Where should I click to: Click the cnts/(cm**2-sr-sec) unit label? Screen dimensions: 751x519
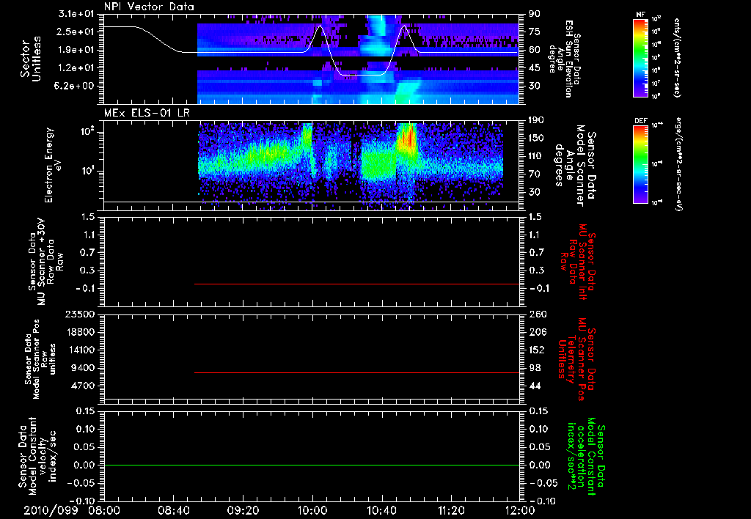pyautogui.click(x=677, y=57)
